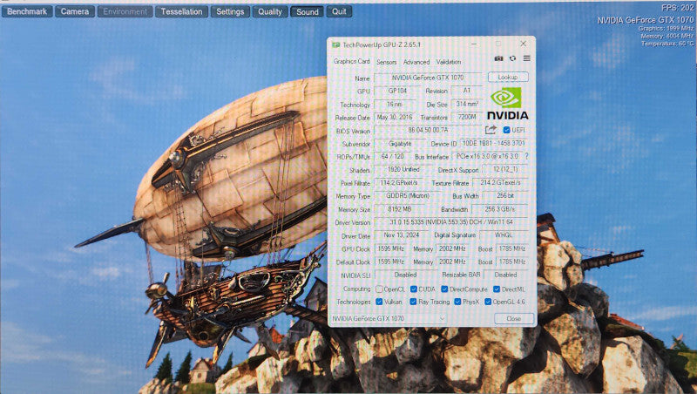Open the GPU-Z hamburger menu
The image size is (697, 394).
pos(527,58)
